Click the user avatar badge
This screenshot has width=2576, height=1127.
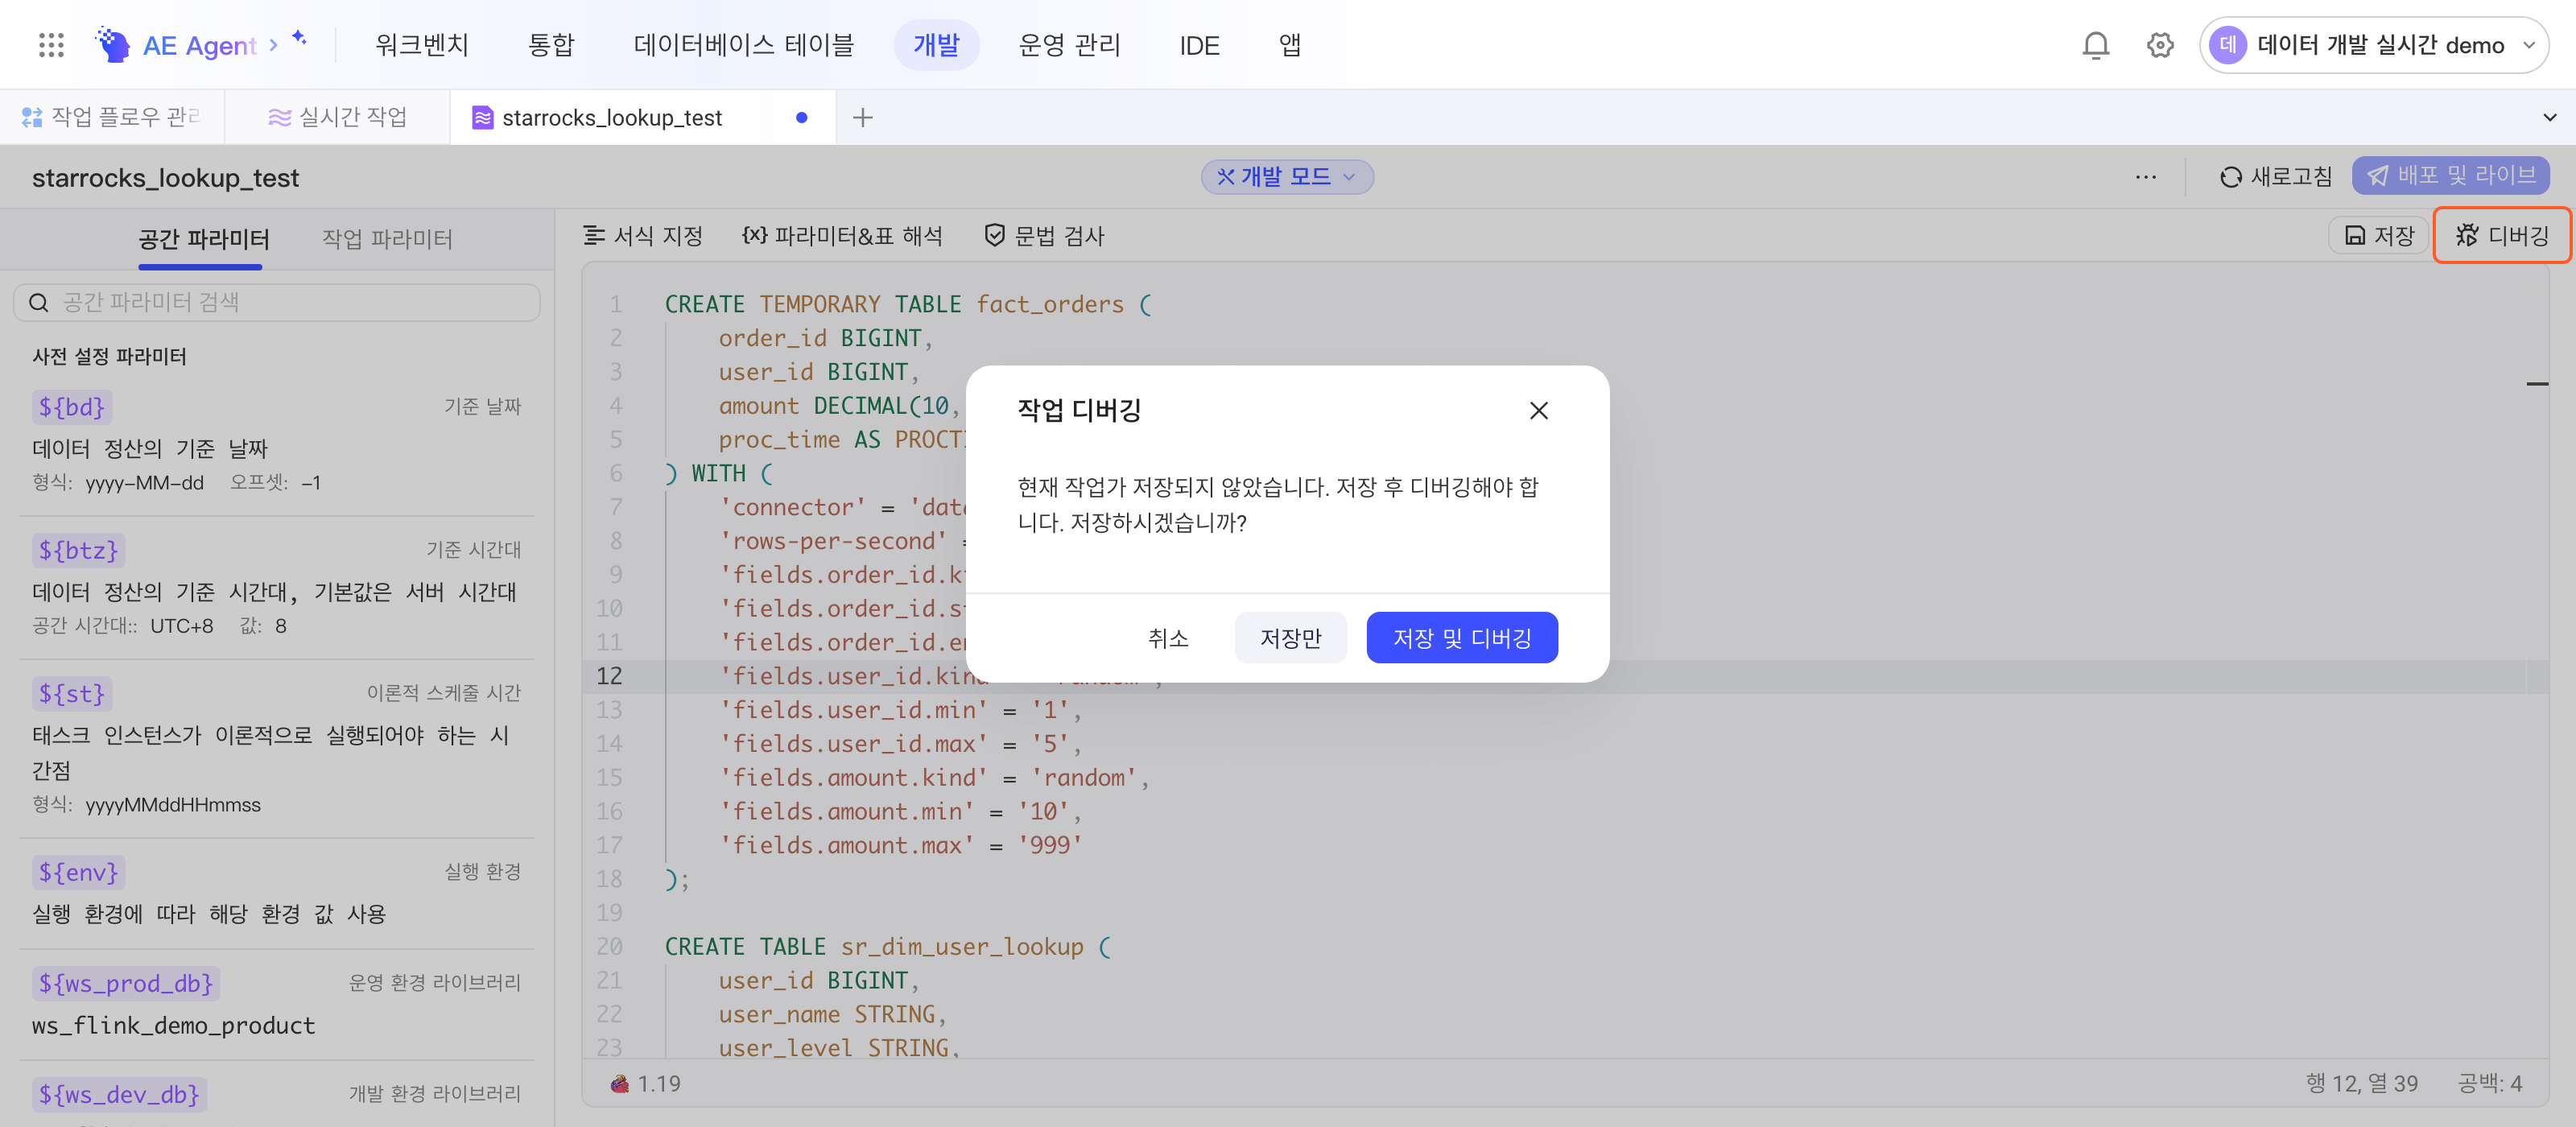[x=2227, y=45]
